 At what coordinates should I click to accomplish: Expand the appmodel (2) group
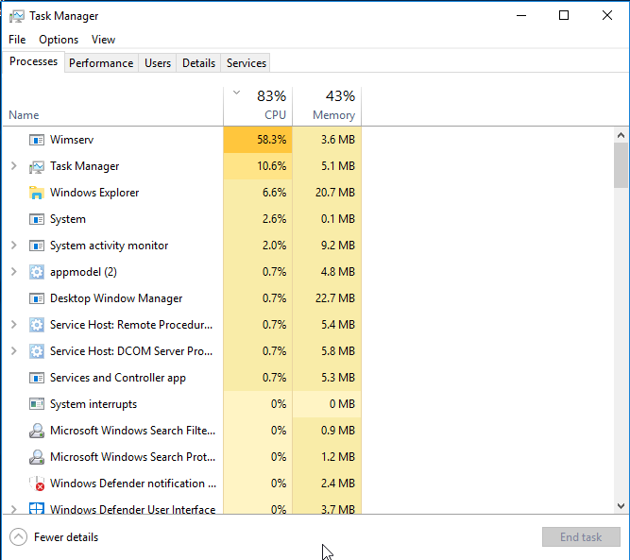(x=13, y=272)
